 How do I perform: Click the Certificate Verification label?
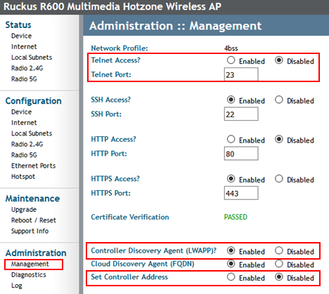(130, 217)
